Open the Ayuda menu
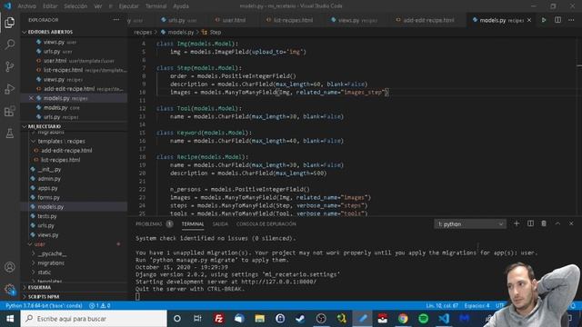Image resolution: width=582 pixels, height=327 pixels. coord(181,6)
